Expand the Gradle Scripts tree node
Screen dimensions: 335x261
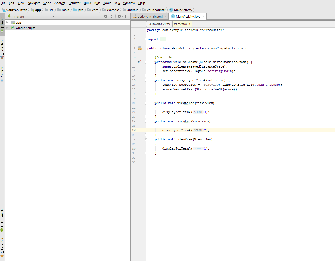pyautogui.click(x=7, y=28)
